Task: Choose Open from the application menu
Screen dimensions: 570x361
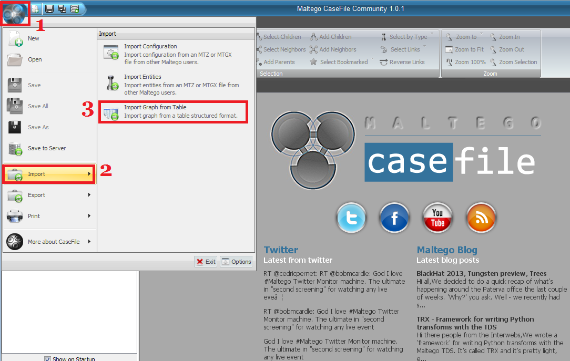Action: point(49,59)
